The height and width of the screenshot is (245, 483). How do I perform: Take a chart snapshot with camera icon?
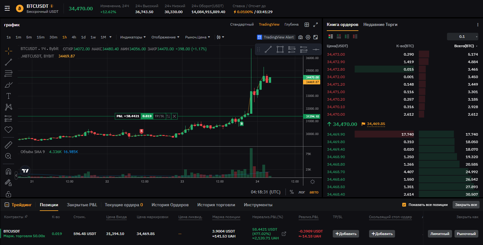(301, 37)
